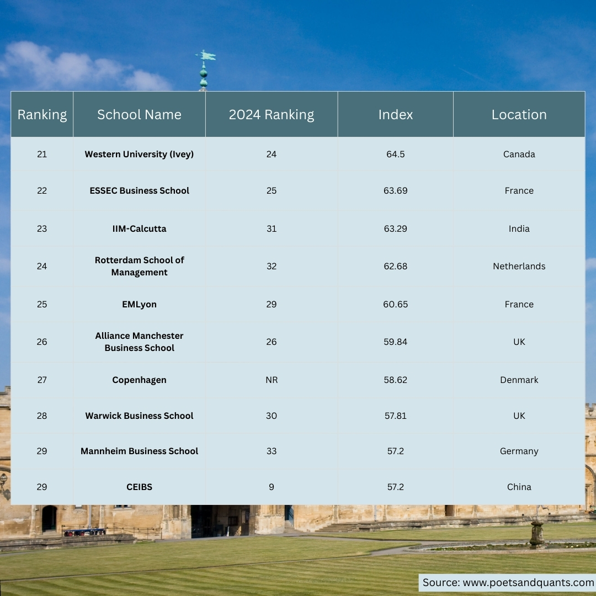Click the 'School Name' column header
The image size is (596, 596).
point(139,114)
